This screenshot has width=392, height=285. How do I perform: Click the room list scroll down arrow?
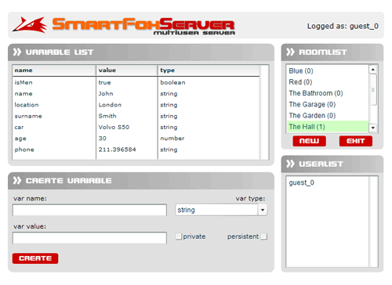[373, 128]
